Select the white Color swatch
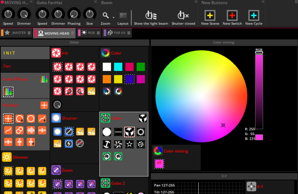The image size is (298, 194). coord(107,67)
